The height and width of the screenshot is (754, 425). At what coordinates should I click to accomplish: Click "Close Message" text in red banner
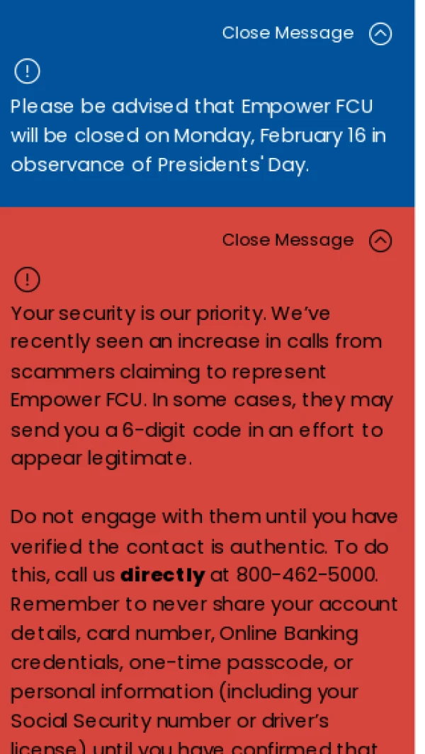[x=288, y=241]
